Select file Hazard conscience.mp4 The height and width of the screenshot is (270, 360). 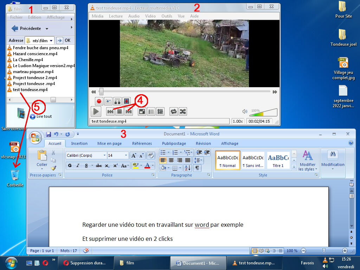tap(35, 54)
